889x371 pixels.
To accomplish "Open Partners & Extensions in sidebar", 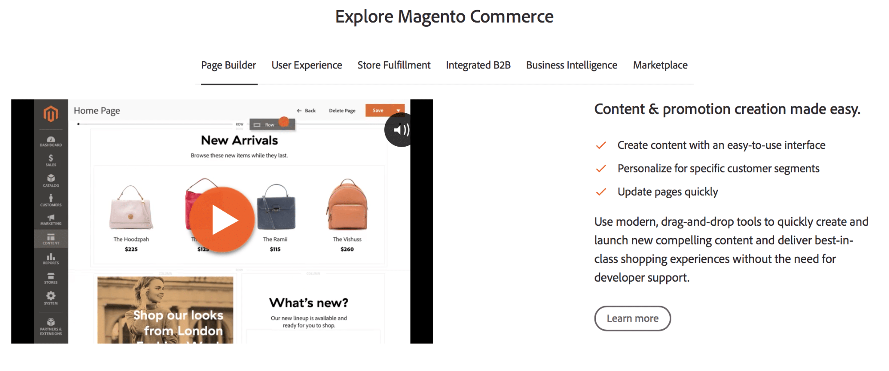I will coord(51,326).
